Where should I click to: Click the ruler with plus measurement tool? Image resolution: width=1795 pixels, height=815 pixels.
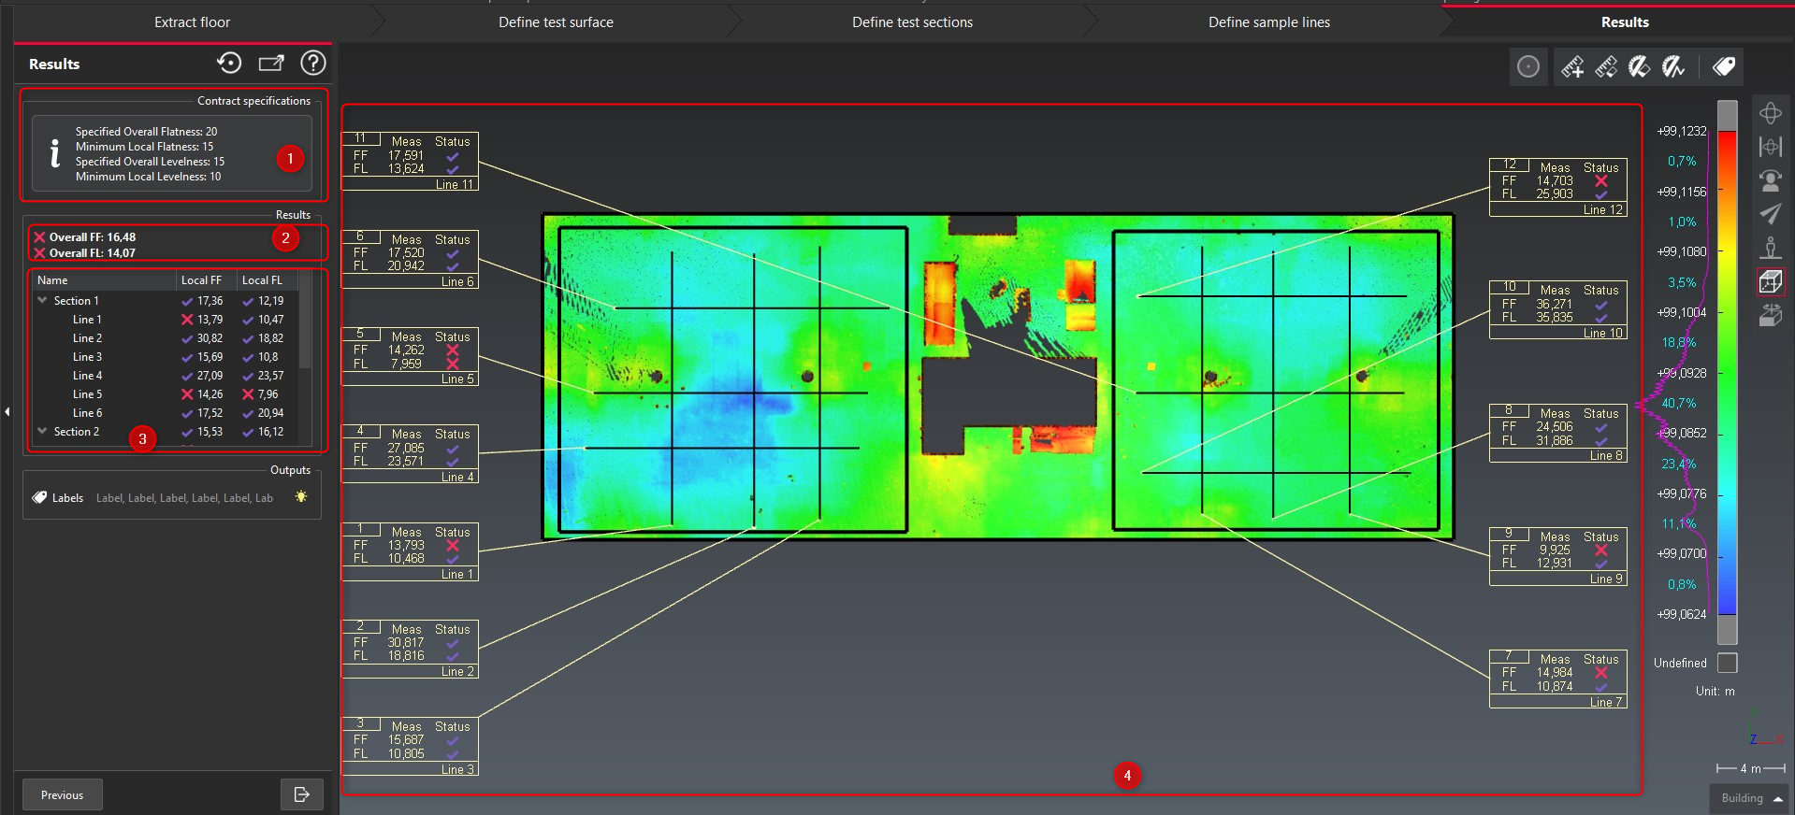tap(1571, 66)
